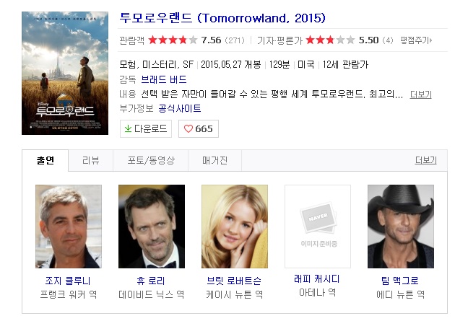Click 조지 클루니 actor photo
This screenshot has height=321, width=468.
tap(69, 227)
